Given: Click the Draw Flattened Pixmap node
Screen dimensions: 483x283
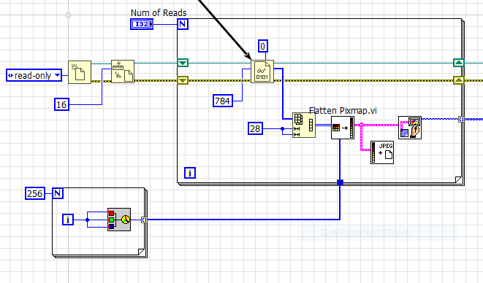Looking at the screenshot, I should coord(410,128).
